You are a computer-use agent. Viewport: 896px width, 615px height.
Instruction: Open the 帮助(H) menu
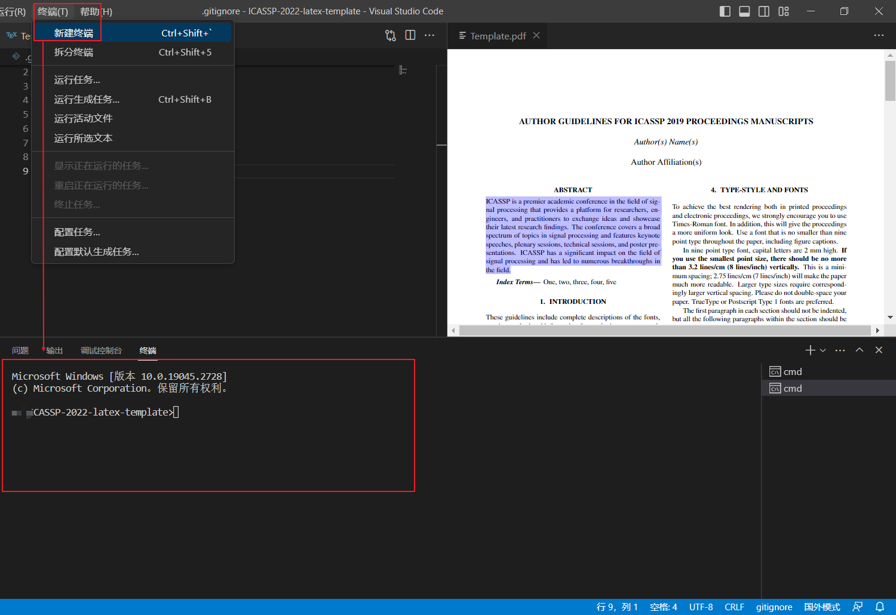[96, 11]
